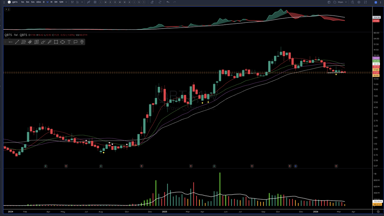Viewport: 384px width, 216px height.
Task: Click the redo arrow
Action: (x=174, y=2)
